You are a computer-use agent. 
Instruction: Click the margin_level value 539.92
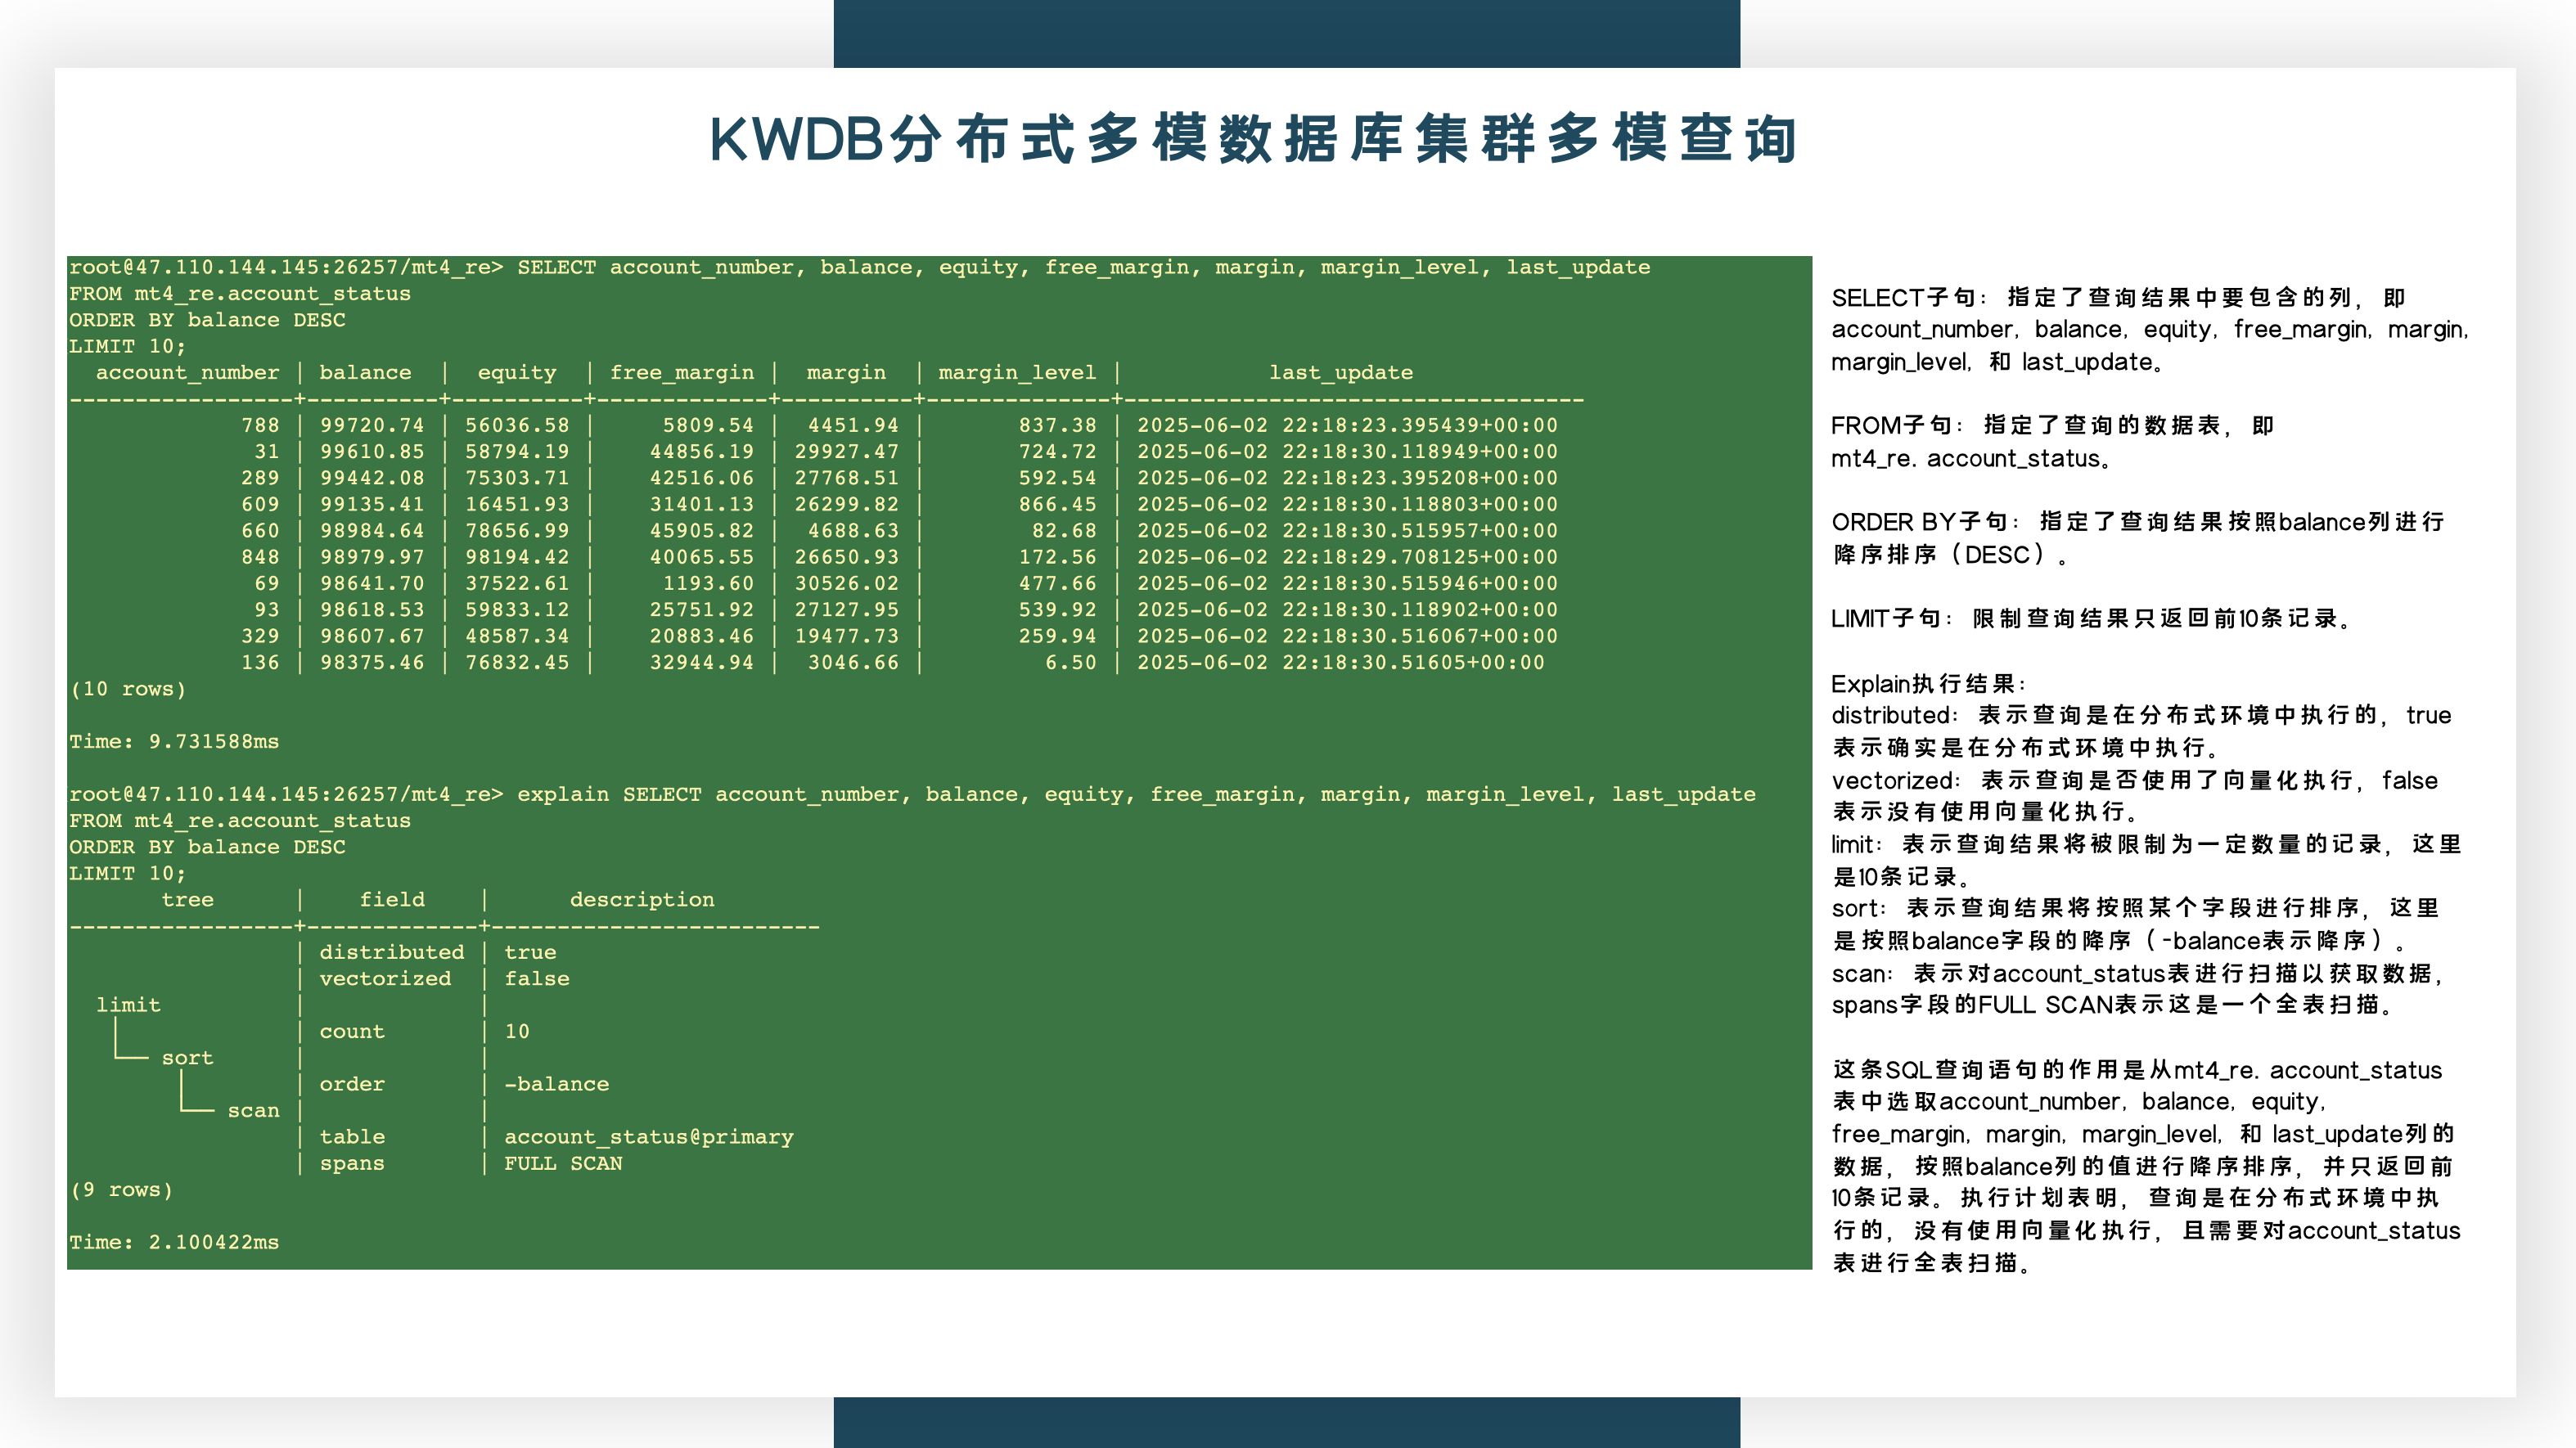coord(1058,610)
